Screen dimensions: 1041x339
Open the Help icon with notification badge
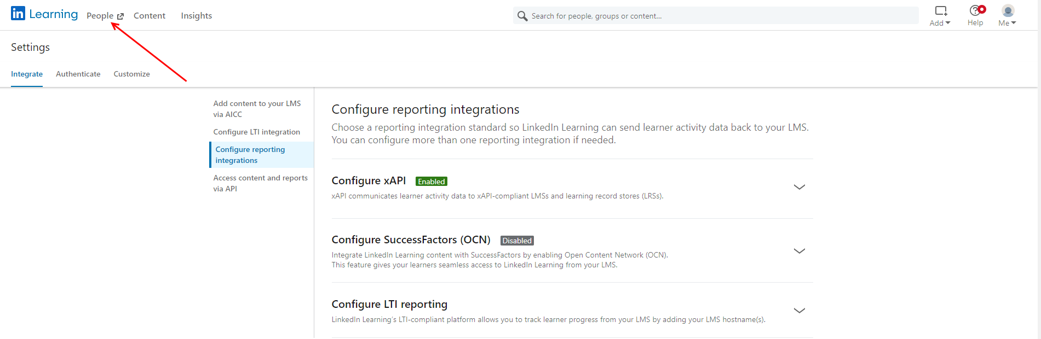click(976, 10)
